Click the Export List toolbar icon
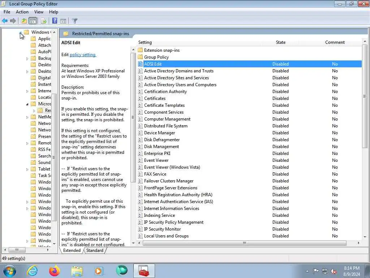The height and width of the screenshot is (278, 370). pyautogui.click(x=43, y=21)
